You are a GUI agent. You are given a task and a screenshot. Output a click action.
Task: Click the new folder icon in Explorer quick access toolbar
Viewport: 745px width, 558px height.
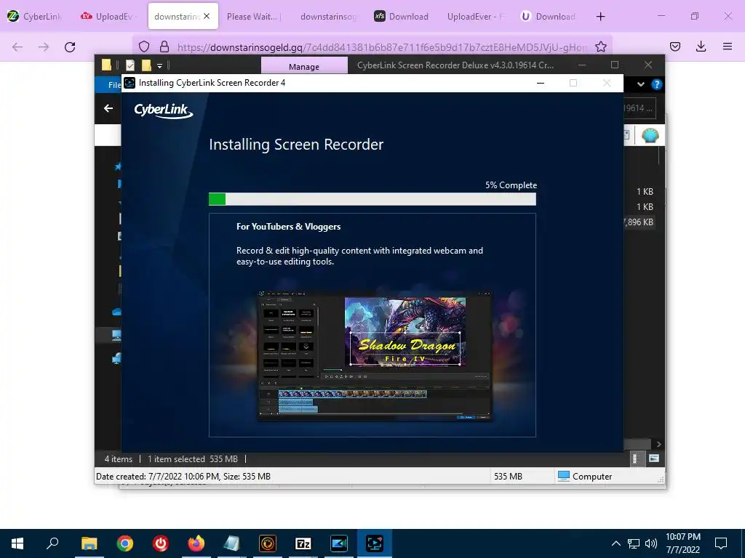146,65
